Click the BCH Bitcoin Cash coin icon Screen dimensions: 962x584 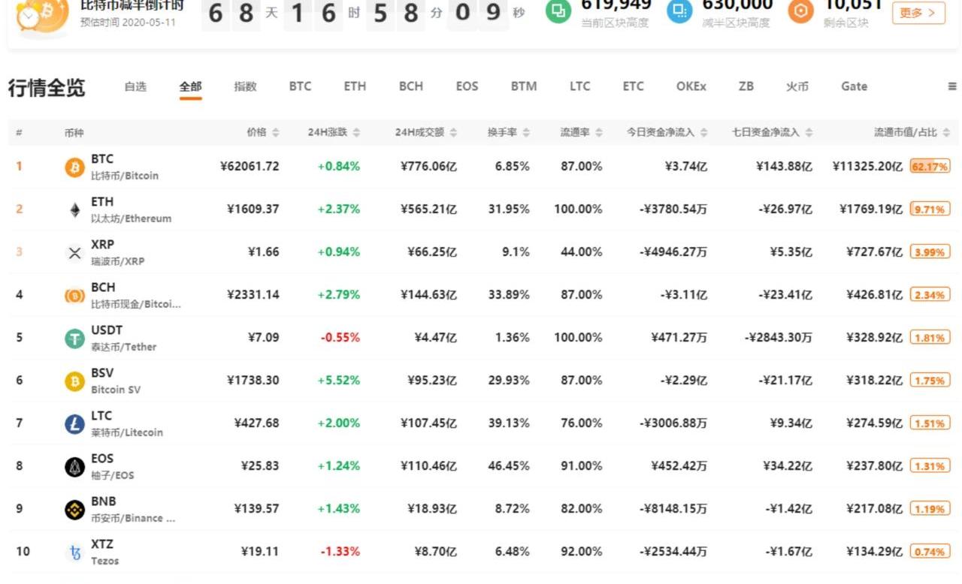click(x=74, y=296)
